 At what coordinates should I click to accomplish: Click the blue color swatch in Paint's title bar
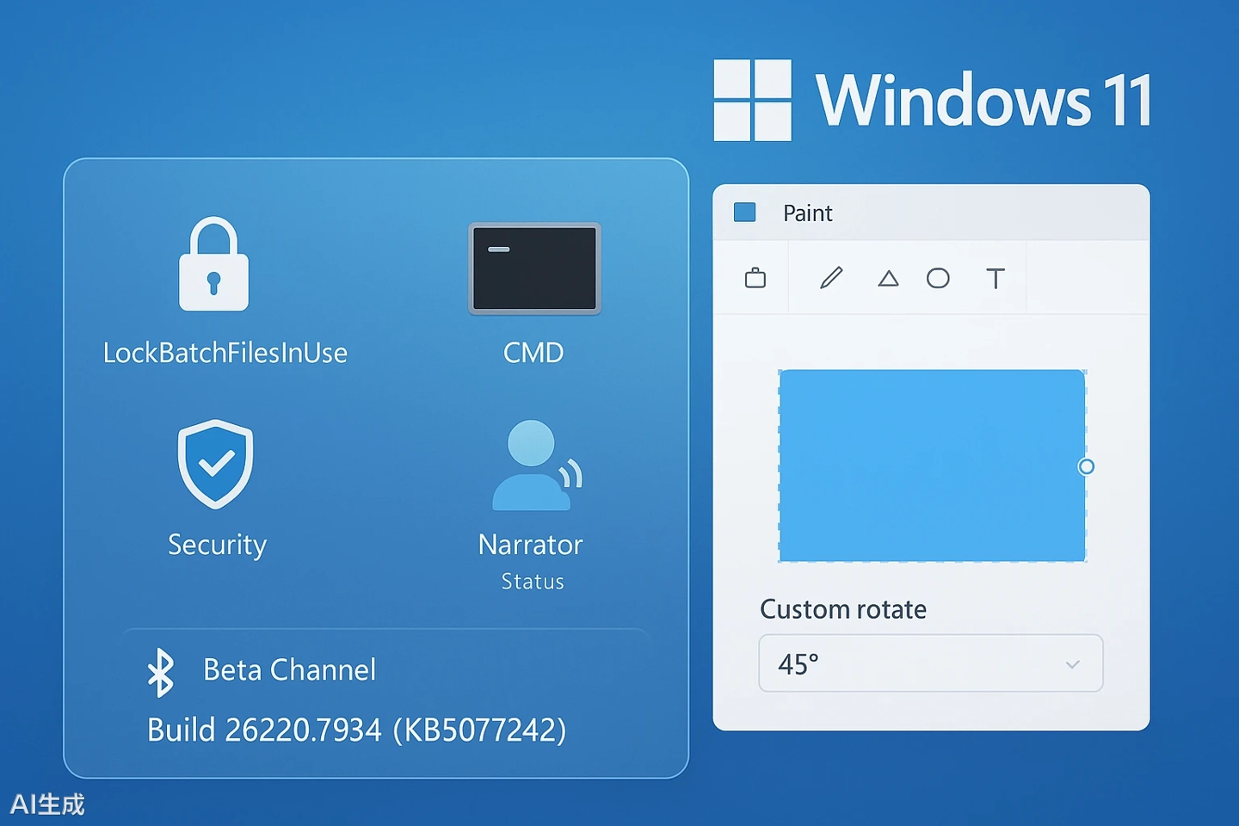click(743, 212)
